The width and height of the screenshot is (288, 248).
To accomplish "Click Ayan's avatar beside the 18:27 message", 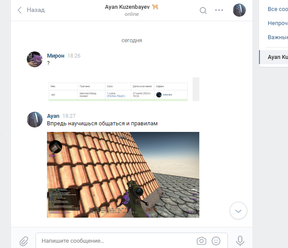I will point(35,120).
